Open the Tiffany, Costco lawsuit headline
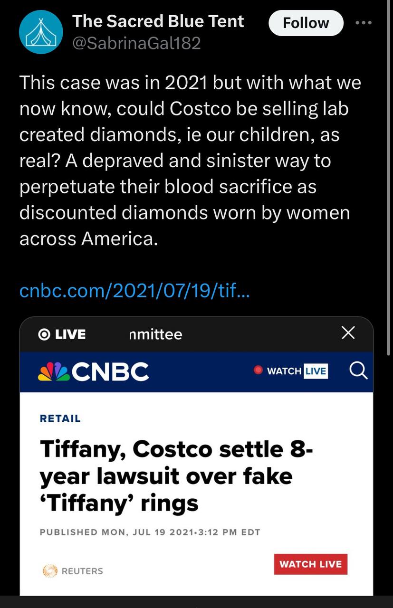Screen dimensions: 393x608 tap(176, 475)
